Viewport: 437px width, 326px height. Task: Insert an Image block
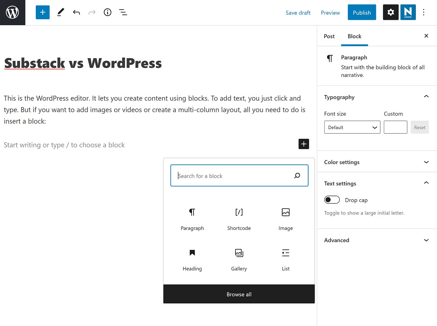click(286, 219)
